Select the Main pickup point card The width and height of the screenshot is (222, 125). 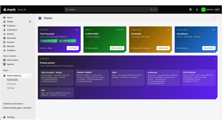[x=128, y=78]
